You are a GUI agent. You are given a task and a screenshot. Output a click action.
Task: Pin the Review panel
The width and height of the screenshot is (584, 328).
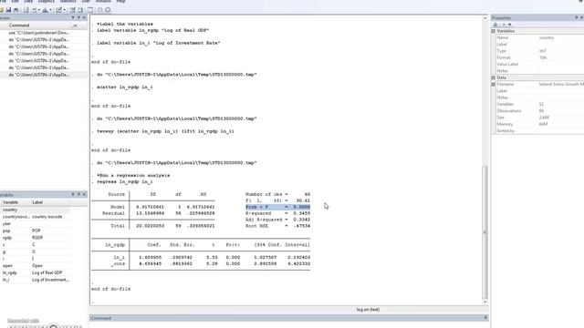(78, 17)
